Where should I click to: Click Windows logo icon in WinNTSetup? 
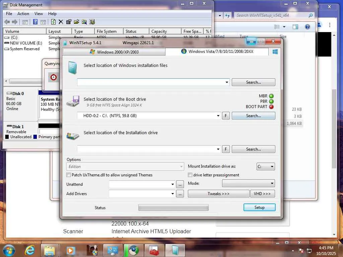(275, 52)
